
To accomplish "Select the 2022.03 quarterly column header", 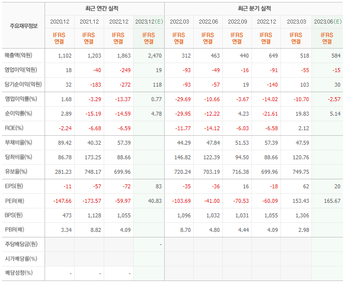I will 179,22.
